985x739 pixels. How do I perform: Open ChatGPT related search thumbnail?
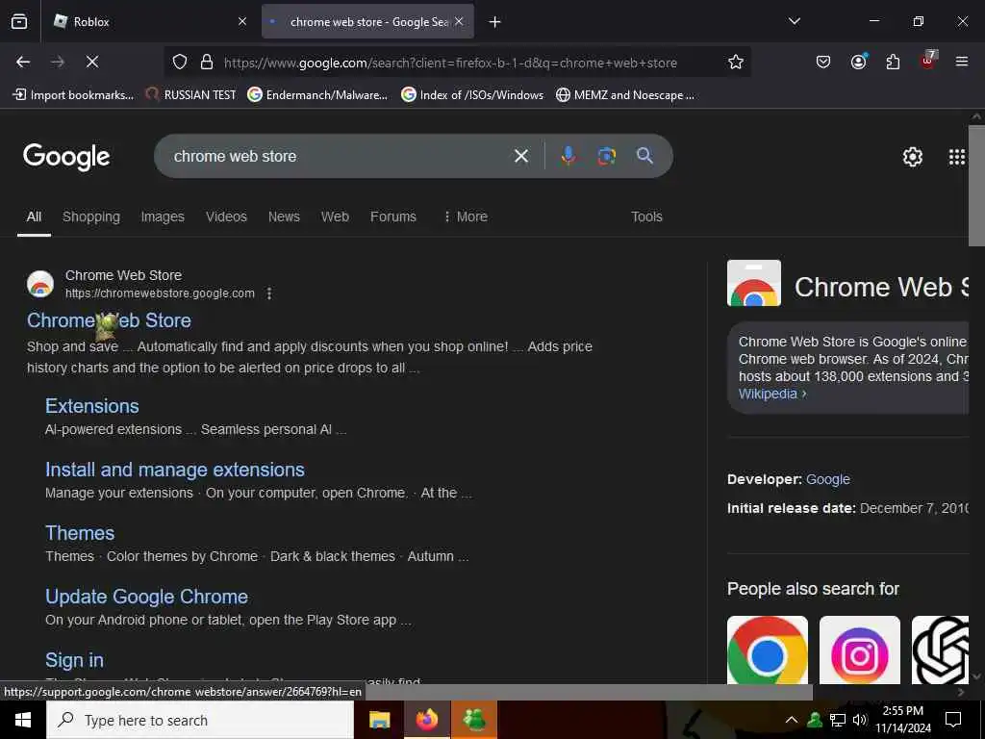pyautogui.click(x=940, y=650)
